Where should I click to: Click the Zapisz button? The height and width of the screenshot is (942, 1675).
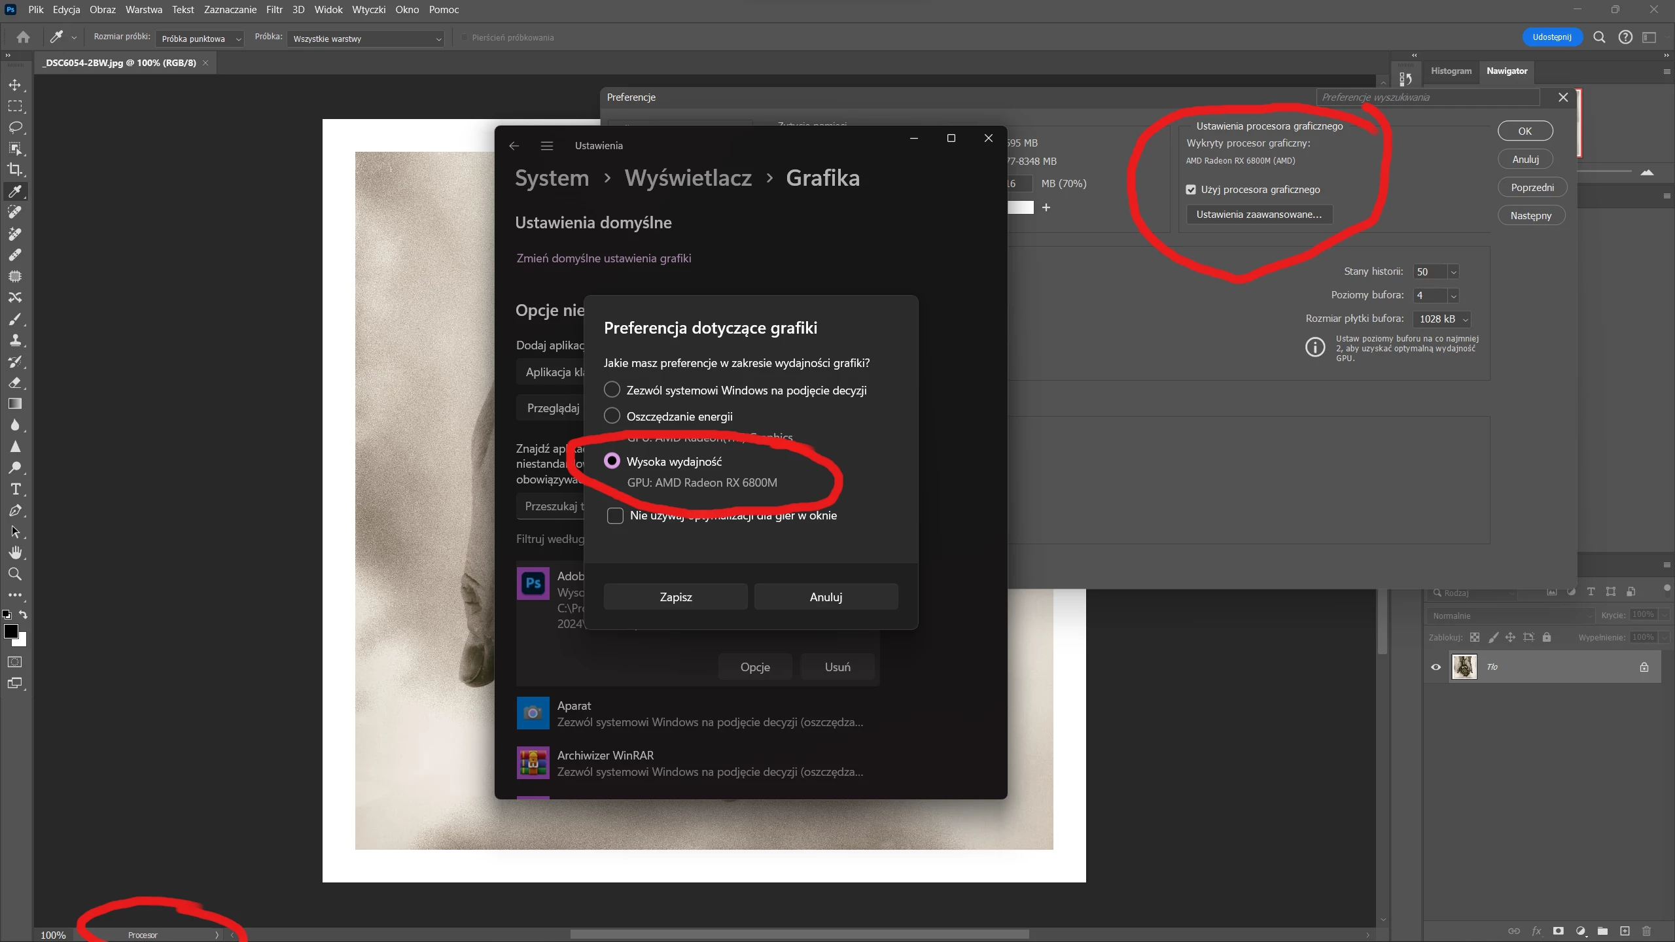pyautogui.click(x=675, y=597)
